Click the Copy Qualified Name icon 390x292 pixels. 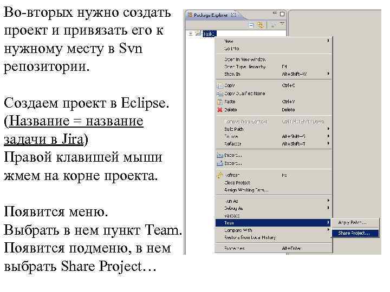point(220,94)
